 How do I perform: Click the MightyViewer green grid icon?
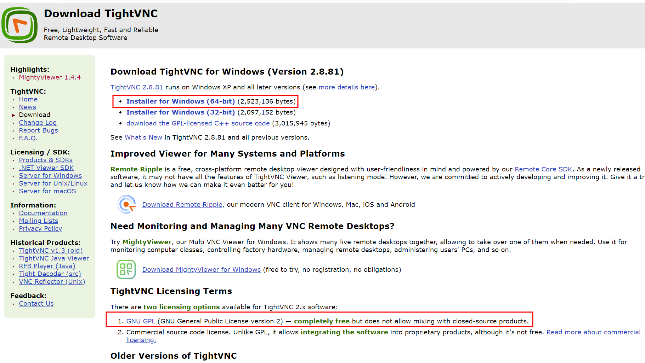tap(126, 269)
